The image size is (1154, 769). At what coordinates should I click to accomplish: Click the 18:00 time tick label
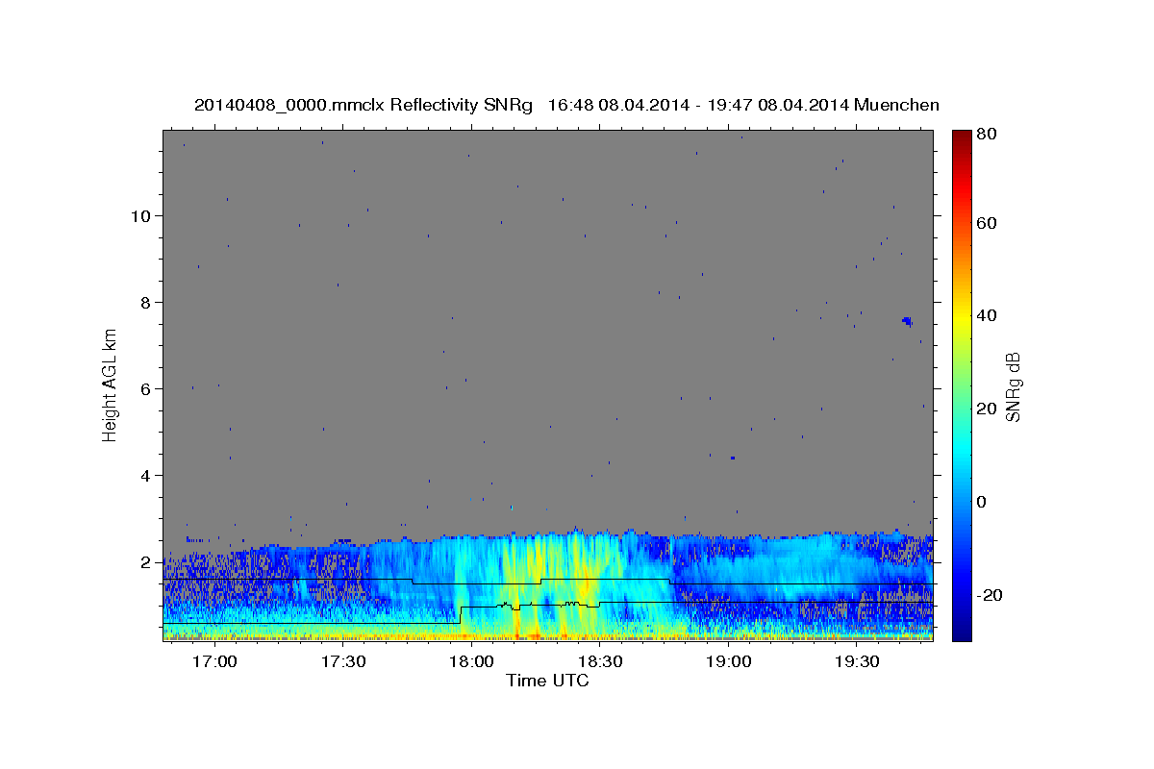pos(472,662)
